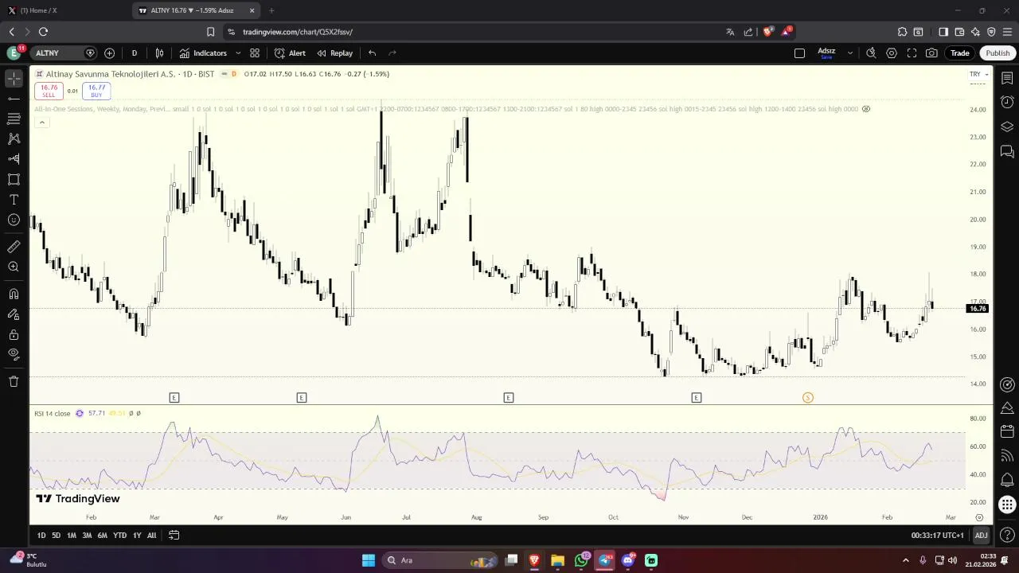The width and height of the screenshot is (1019, 573).
Task: Activate the zoom in tool
Action: pyautogui.click(x=14, y=267)
